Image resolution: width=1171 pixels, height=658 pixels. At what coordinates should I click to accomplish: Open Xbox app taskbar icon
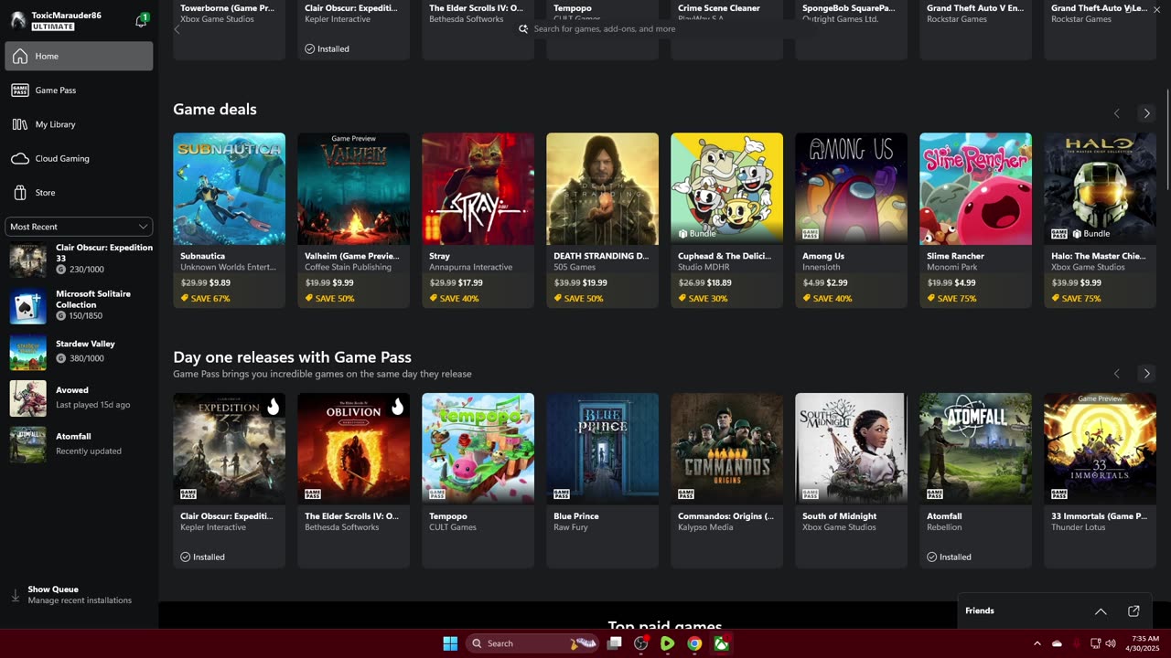(x=722, y=643)
